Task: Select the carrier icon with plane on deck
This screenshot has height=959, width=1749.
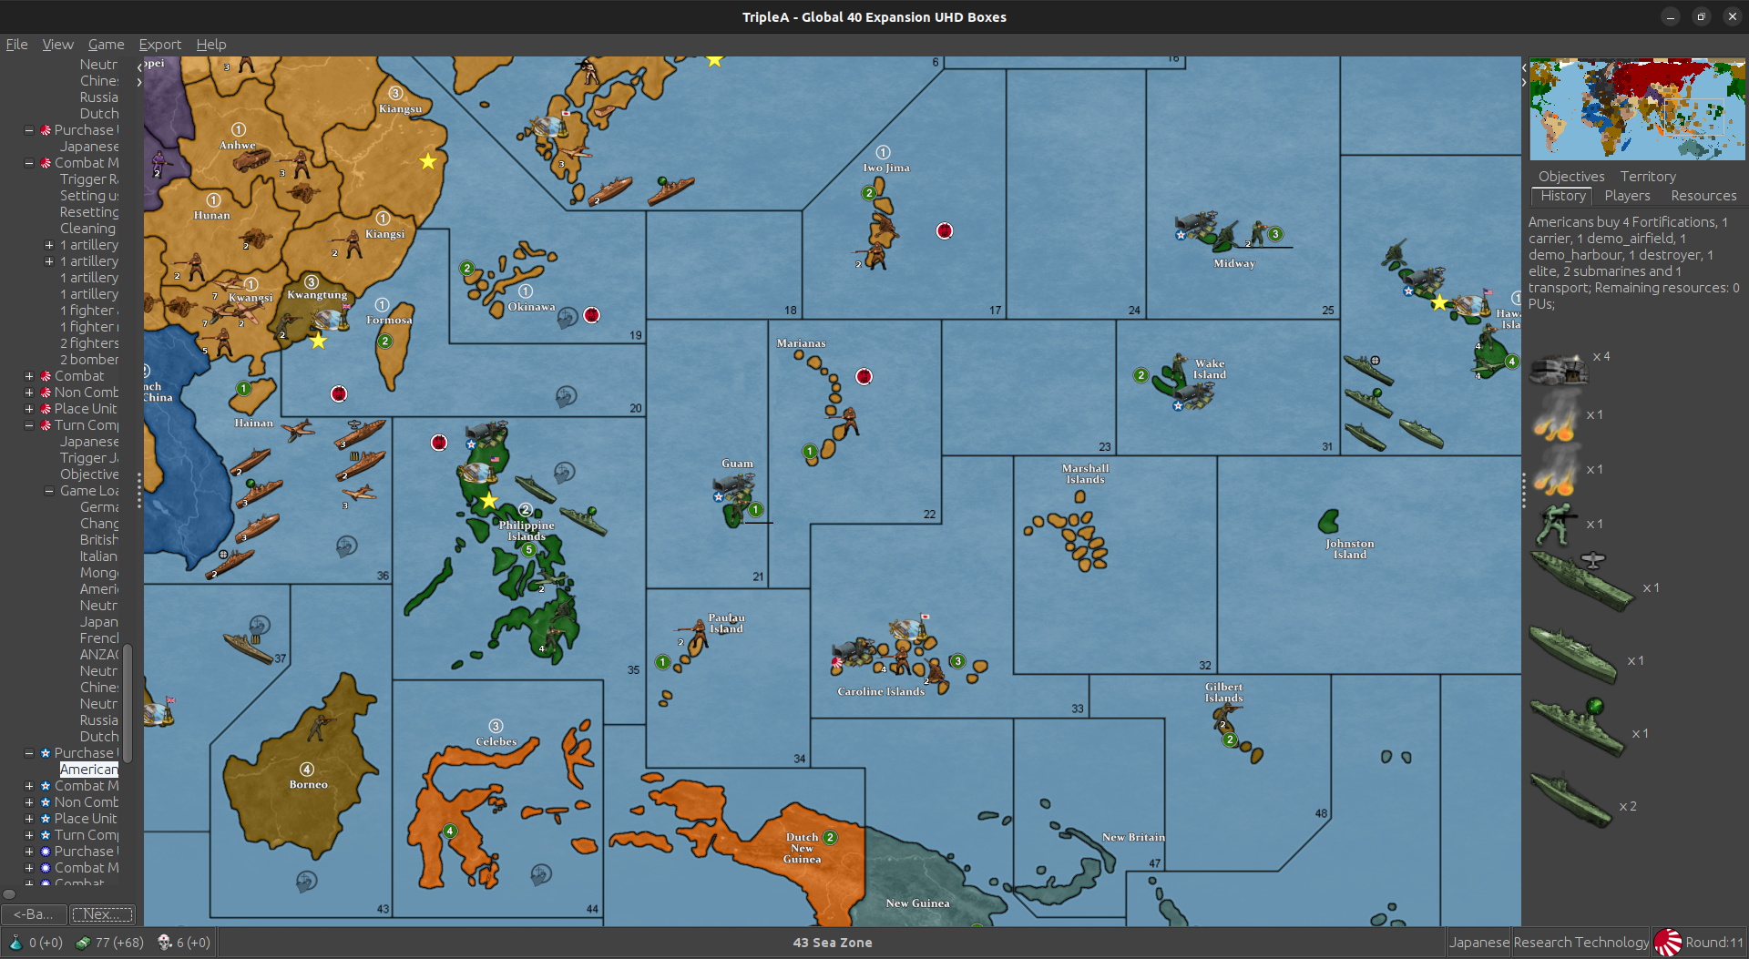Action: 1581,581
